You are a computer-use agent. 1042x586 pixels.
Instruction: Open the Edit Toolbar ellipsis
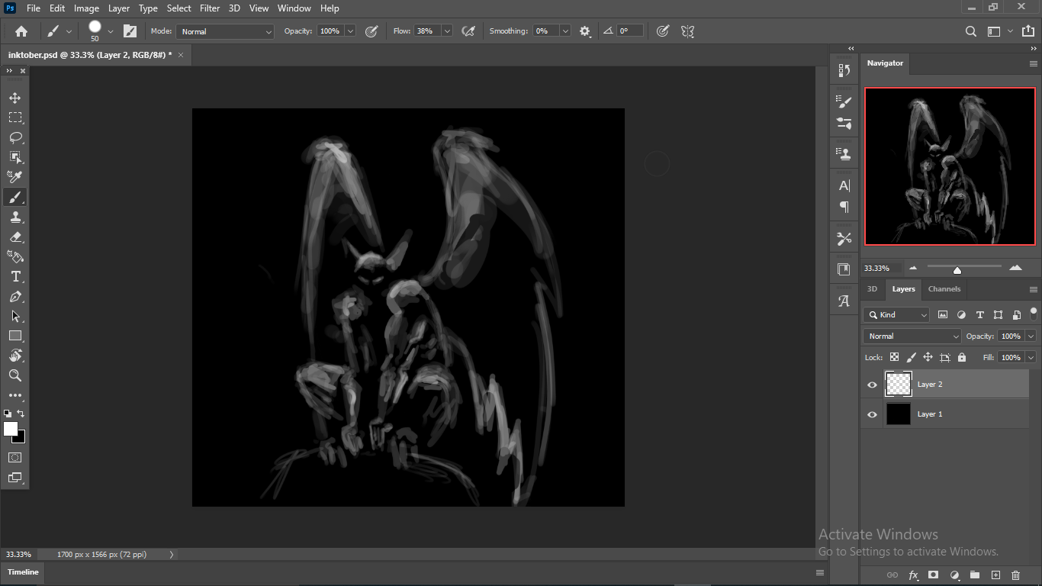15,395
